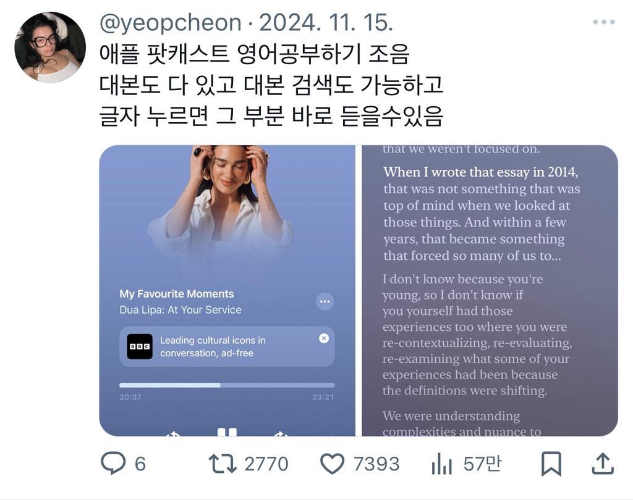633x500 pixels.
Task: Open the tweet's three-dot more menu
Action: pos(604,22)
